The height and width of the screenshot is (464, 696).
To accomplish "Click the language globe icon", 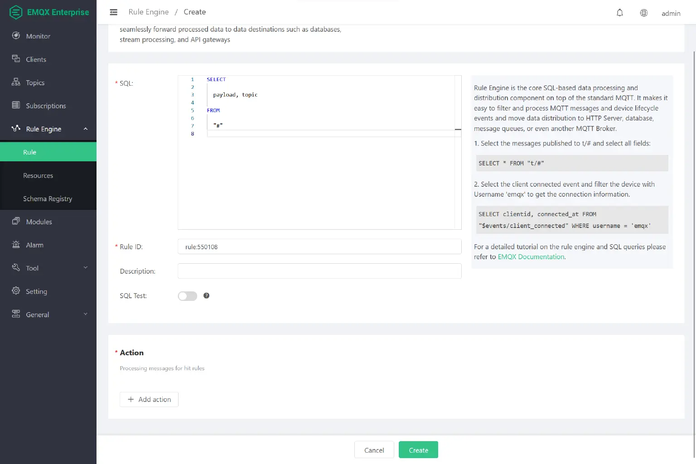I will [x=643, y=13].
